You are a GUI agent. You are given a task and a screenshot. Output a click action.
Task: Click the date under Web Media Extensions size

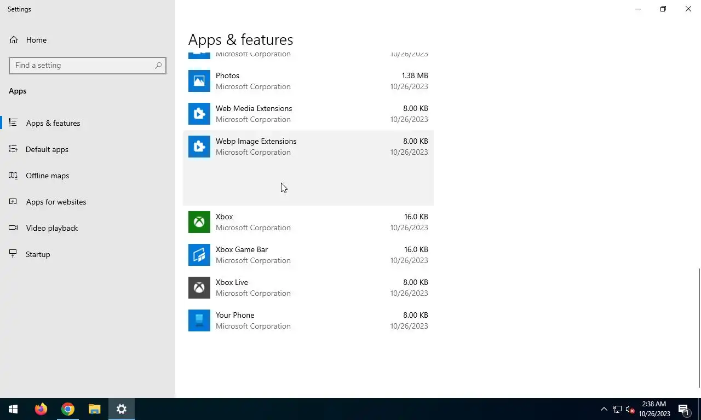[409, 119]
